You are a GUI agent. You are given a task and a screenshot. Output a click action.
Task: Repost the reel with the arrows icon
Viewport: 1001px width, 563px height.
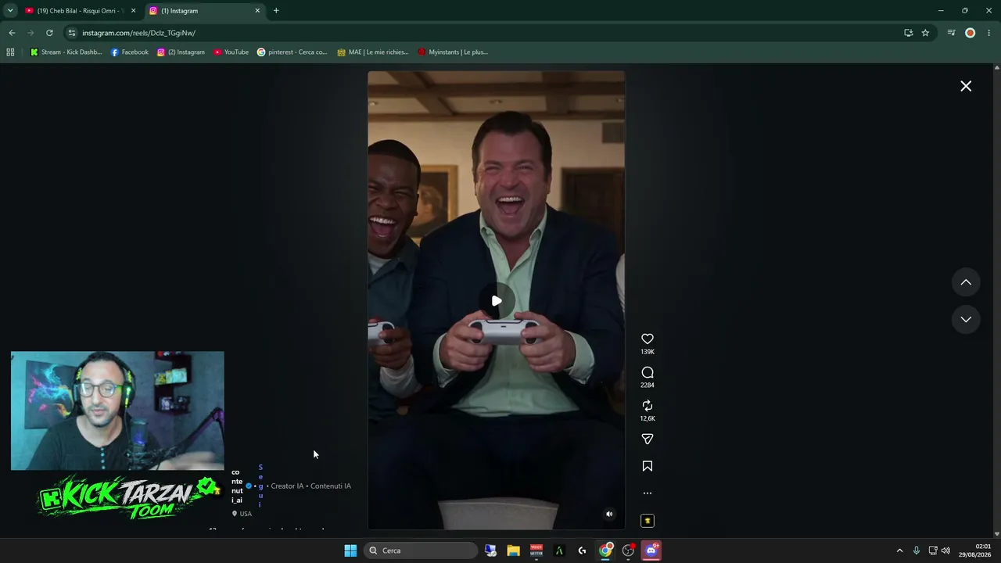tap(648, 406)
